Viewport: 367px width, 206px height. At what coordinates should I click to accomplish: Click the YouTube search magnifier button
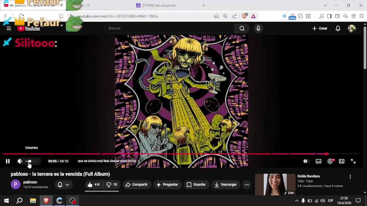242,28
